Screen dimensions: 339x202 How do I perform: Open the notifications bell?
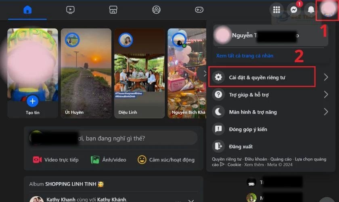click(311, 10)
